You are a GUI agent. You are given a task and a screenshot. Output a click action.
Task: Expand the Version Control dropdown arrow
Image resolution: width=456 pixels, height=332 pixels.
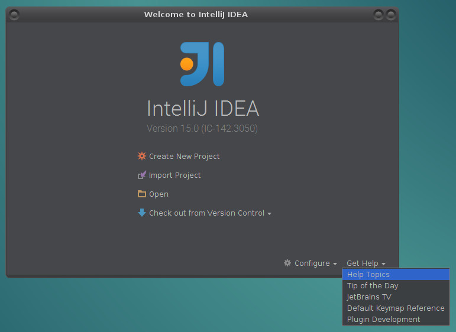269,214
